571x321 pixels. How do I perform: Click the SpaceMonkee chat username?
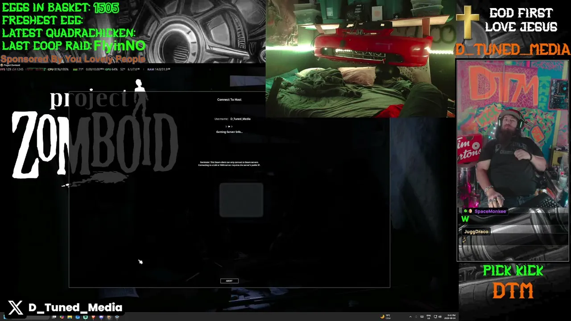coord(490,211)
